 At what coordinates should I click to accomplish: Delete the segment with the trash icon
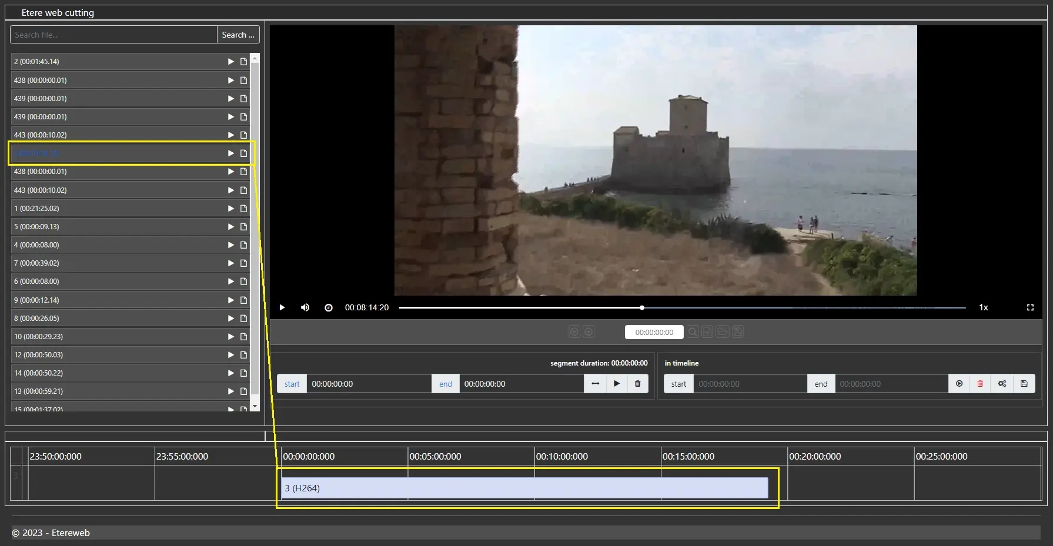click(637, 384)
